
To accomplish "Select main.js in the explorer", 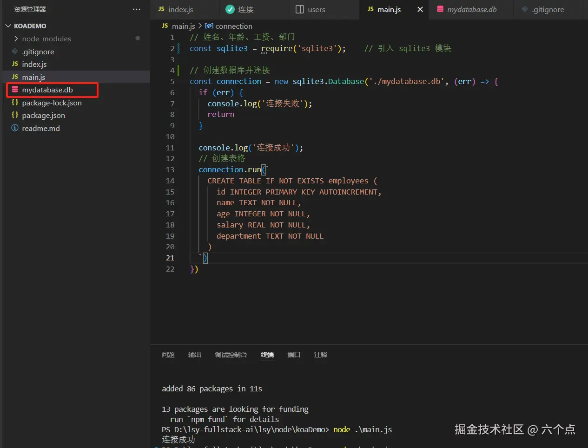I will (33, 77).
